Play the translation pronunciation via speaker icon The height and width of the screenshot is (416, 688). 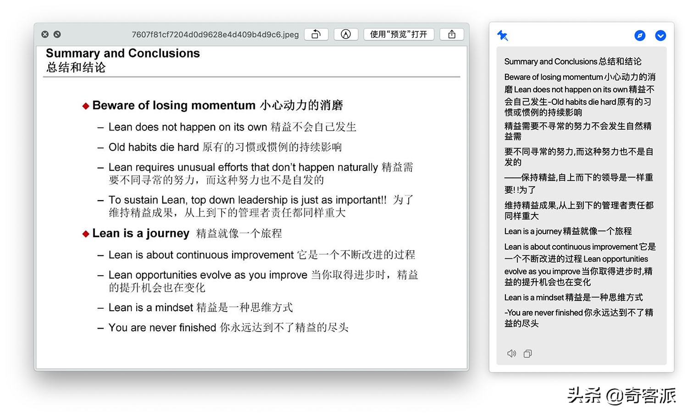(511, 353)
